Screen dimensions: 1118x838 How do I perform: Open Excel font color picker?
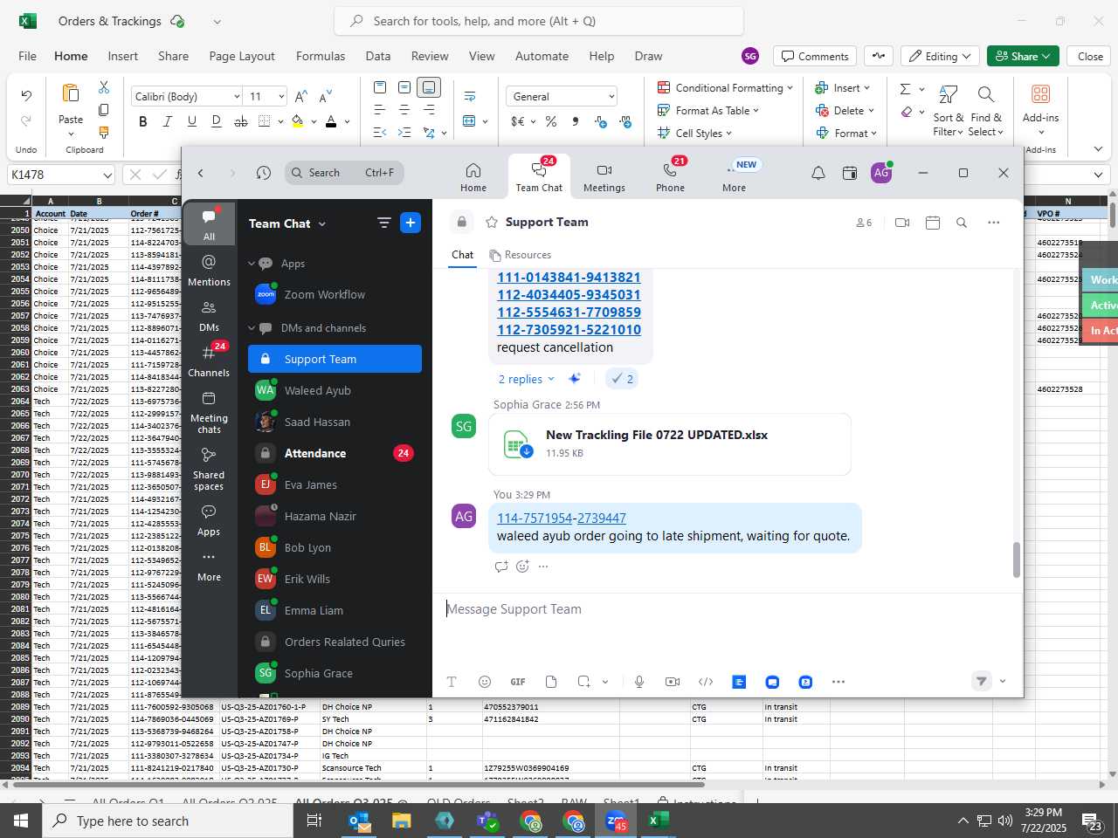[x=331, y=121]
